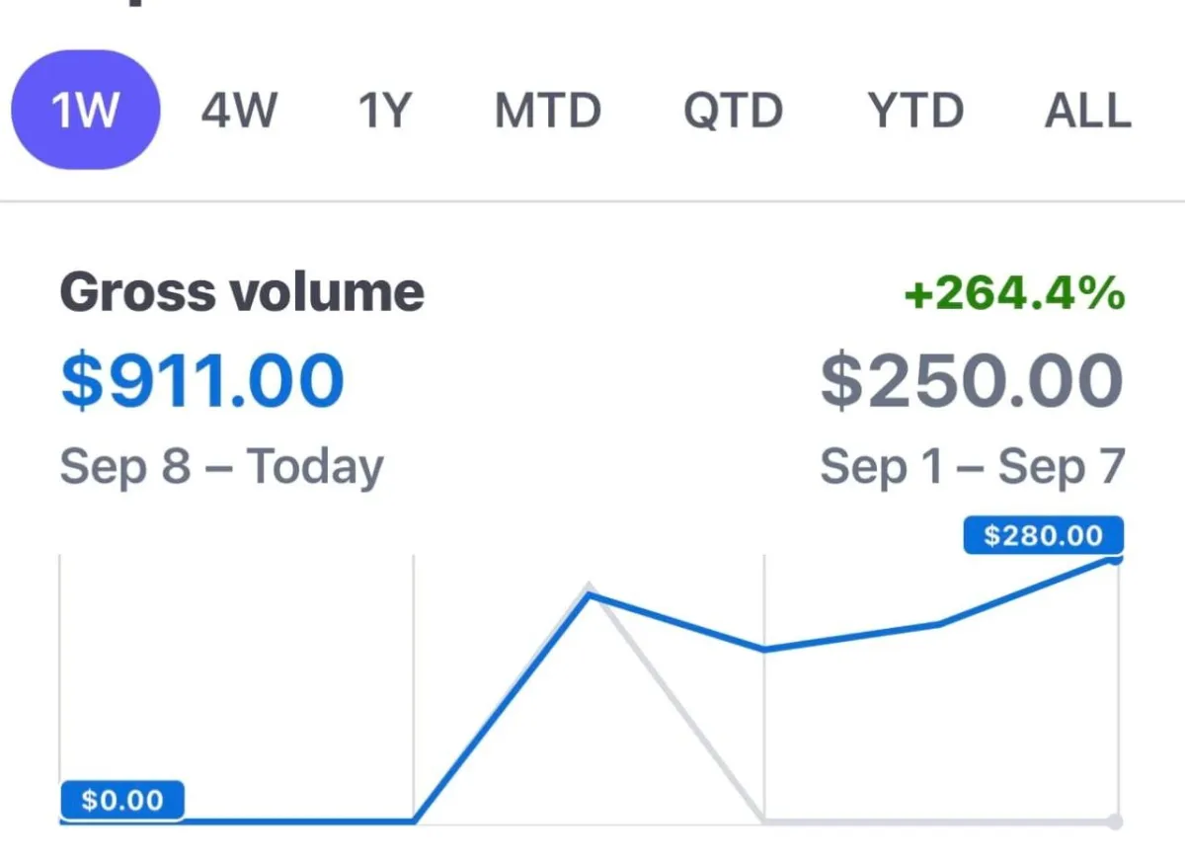Click the blue line's end data point
The width and height of the screenshot is (1185, 861).
tap(1116, 559)
